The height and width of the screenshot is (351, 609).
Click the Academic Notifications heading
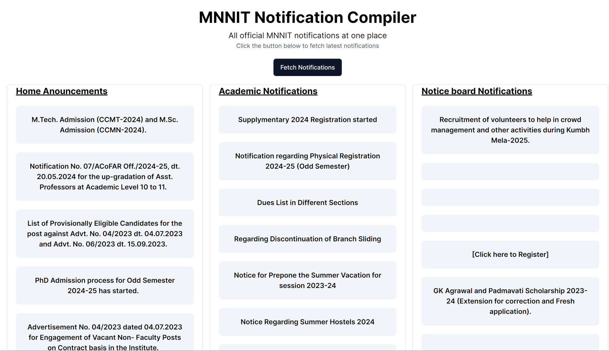268,91
